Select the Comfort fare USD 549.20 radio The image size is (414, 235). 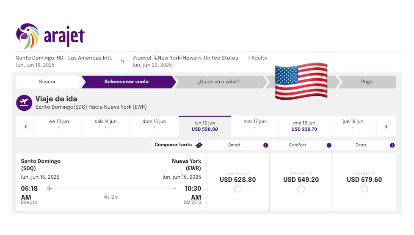(301, 189)
